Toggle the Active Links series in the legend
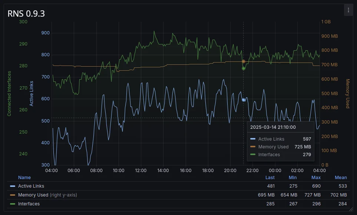The width and height of the screenshot is (357, 215). click(31, 186)
